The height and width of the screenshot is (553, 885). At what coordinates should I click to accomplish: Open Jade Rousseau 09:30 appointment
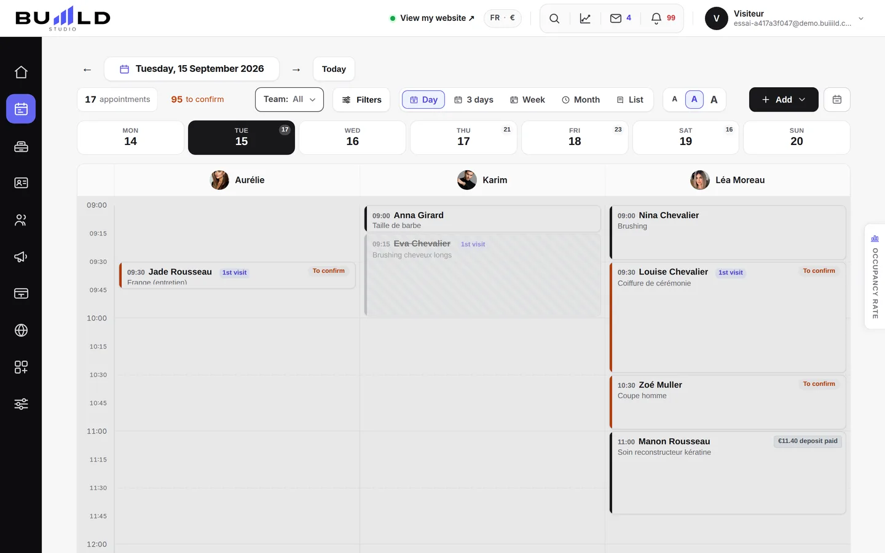point(237,275)
